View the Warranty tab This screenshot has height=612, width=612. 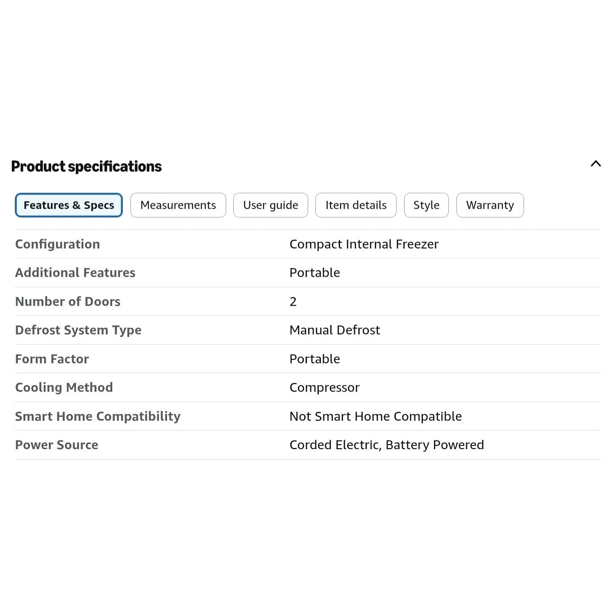coord(490,205)
